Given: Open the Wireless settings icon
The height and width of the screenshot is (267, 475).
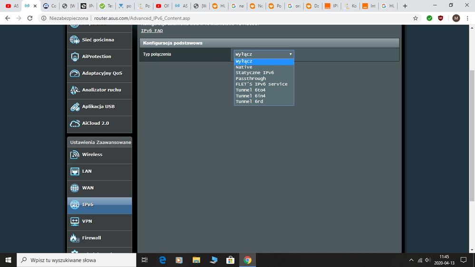Looking at the screenshot, I should click(x=75, y=155).
